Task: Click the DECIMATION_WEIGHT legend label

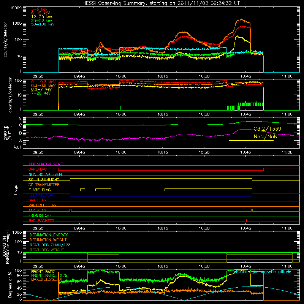Action: (48, 240)
